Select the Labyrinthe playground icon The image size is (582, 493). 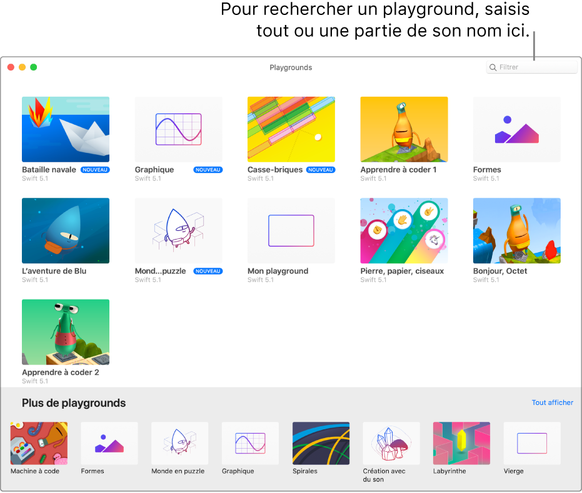462,443
